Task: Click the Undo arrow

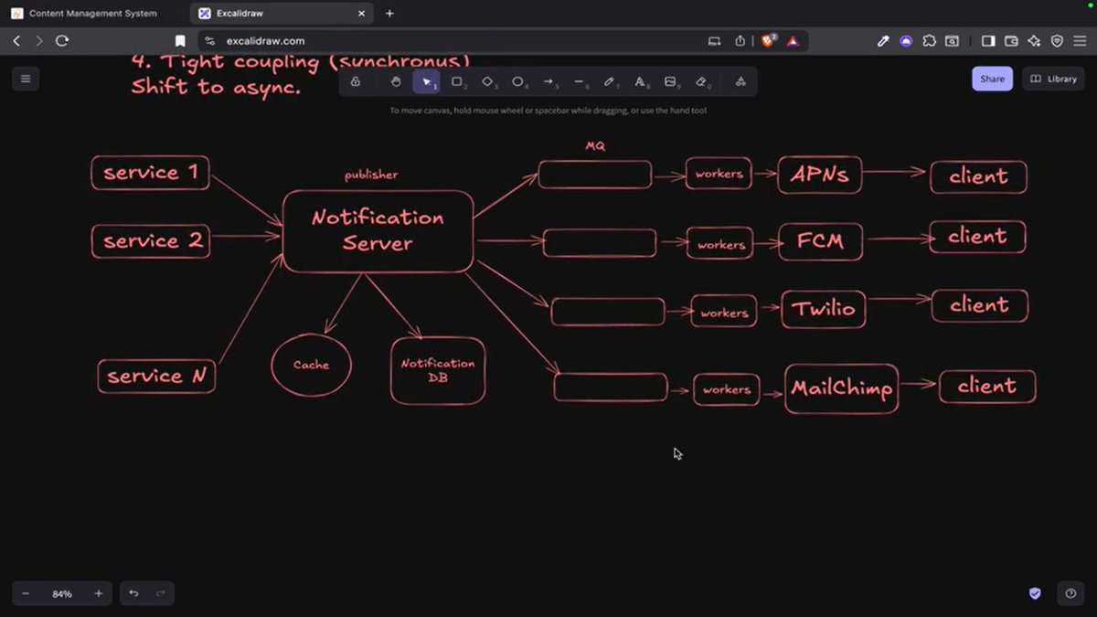Action: point(133,593)
